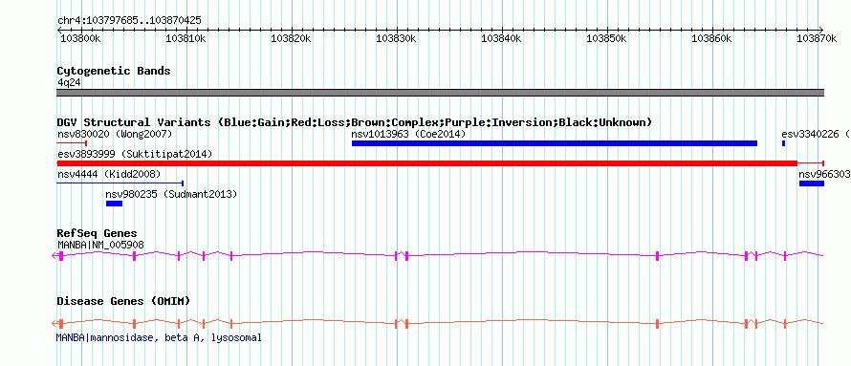This screenshot has height=366, width=851.
Task: Click the 103840k ruler tick label
Action: click(501, 38)
